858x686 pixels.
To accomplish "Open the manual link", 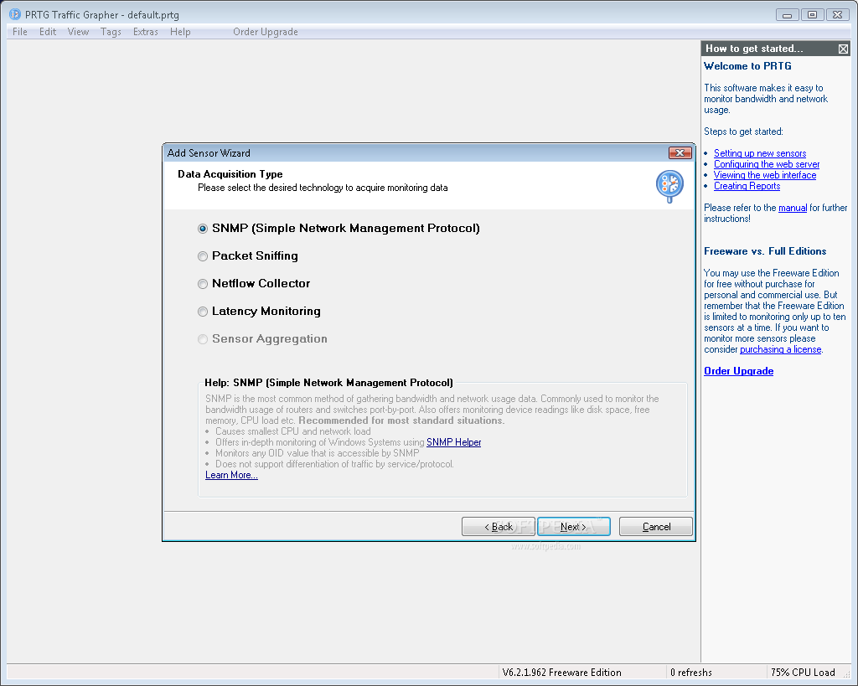I will 793,208.
